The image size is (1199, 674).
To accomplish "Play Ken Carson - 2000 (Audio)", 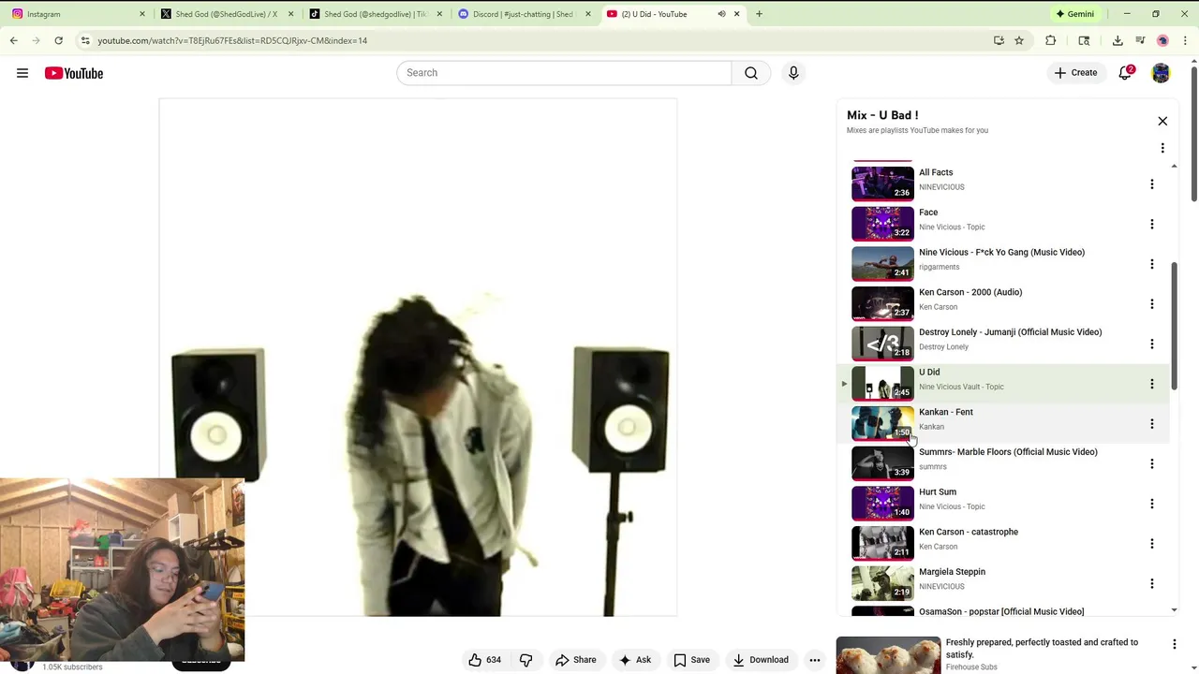I will click(882, 303).
